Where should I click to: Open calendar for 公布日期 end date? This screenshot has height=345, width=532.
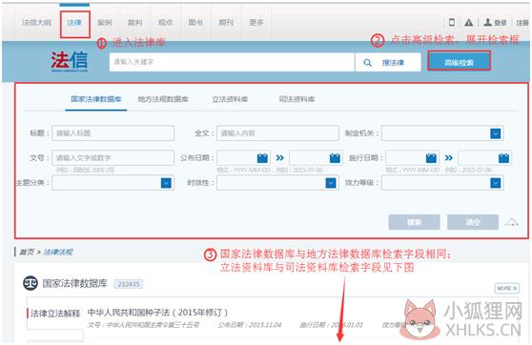(335, 158)
